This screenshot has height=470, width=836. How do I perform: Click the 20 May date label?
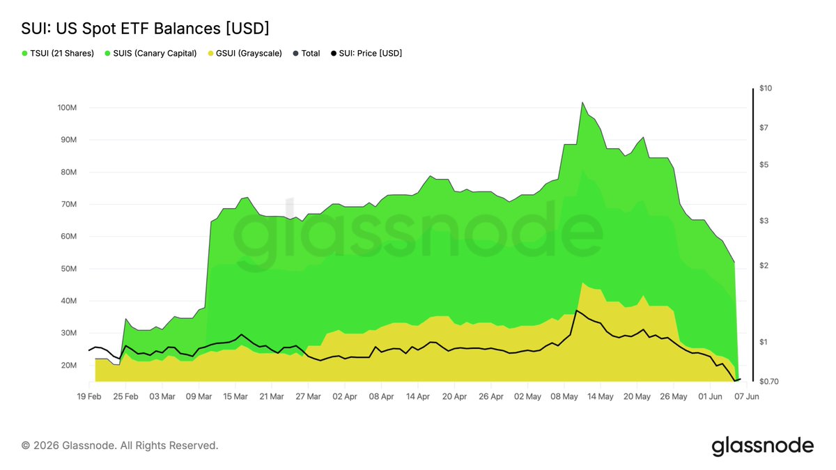(x=637, y=396)
